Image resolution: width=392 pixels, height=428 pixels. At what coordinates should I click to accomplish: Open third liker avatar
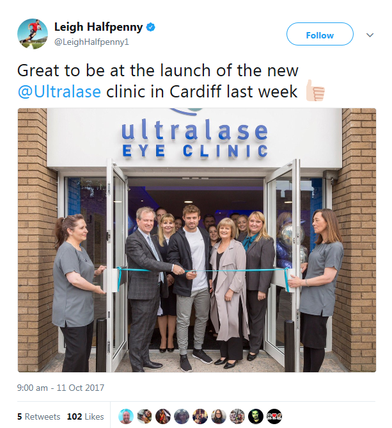[x=163, y=416]
